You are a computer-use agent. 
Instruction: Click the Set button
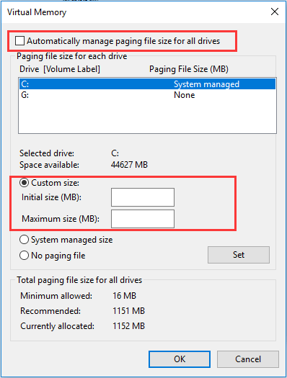tap(239, 255)
